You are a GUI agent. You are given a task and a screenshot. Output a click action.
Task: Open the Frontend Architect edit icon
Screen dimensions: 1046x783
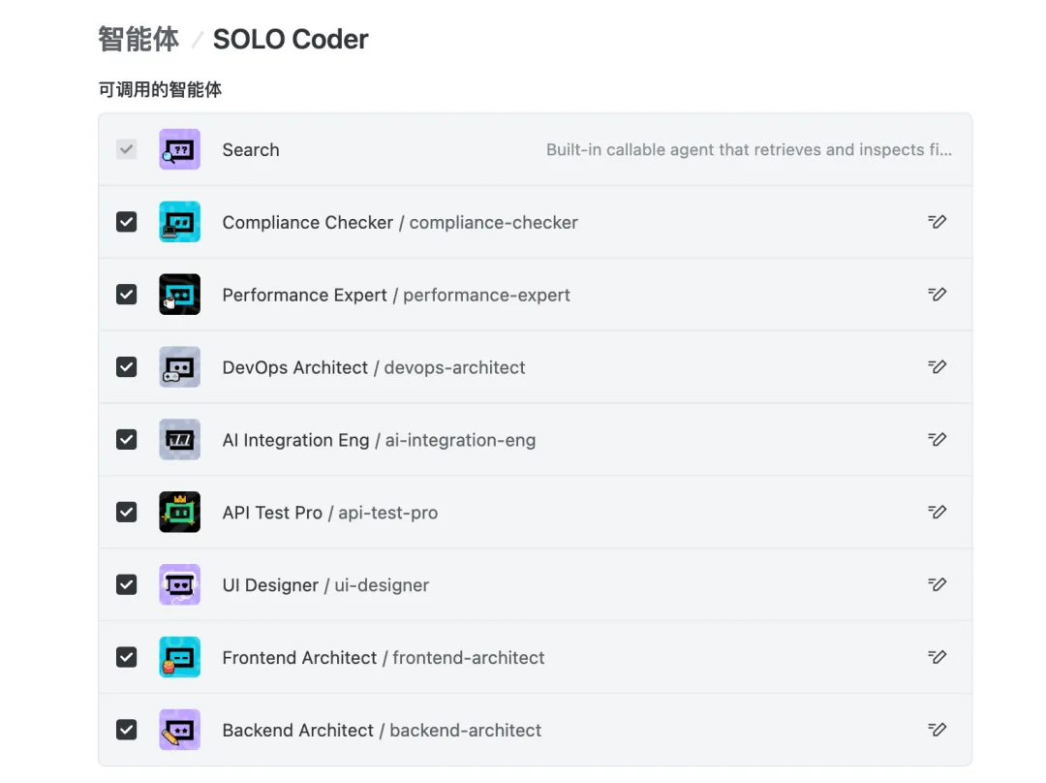click(x=937, y=657)
